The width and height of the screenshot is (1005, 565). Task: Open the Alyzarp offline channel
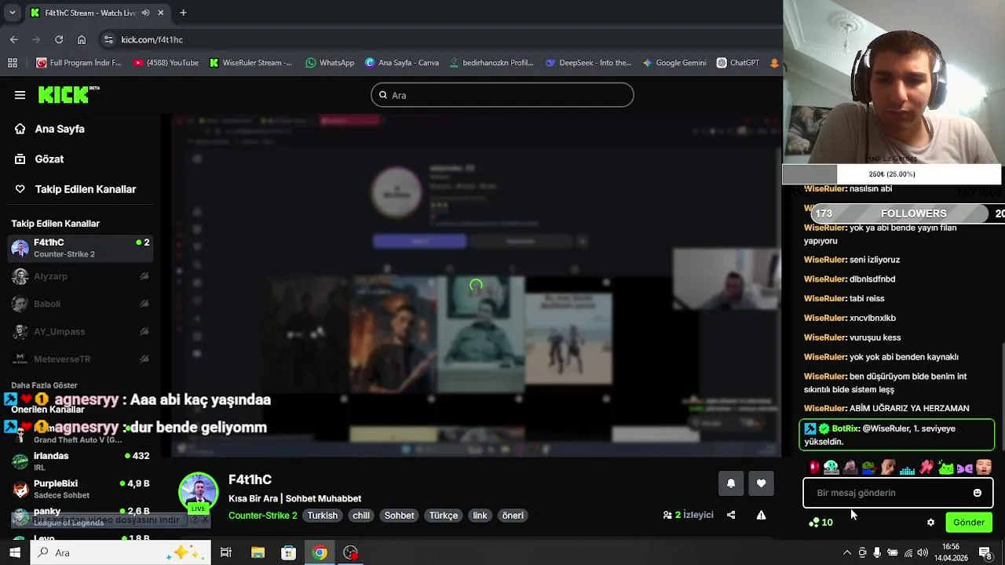79,276
